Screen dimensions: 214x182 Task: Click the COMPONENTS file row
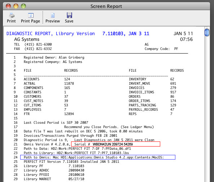(x=47, y=88)
